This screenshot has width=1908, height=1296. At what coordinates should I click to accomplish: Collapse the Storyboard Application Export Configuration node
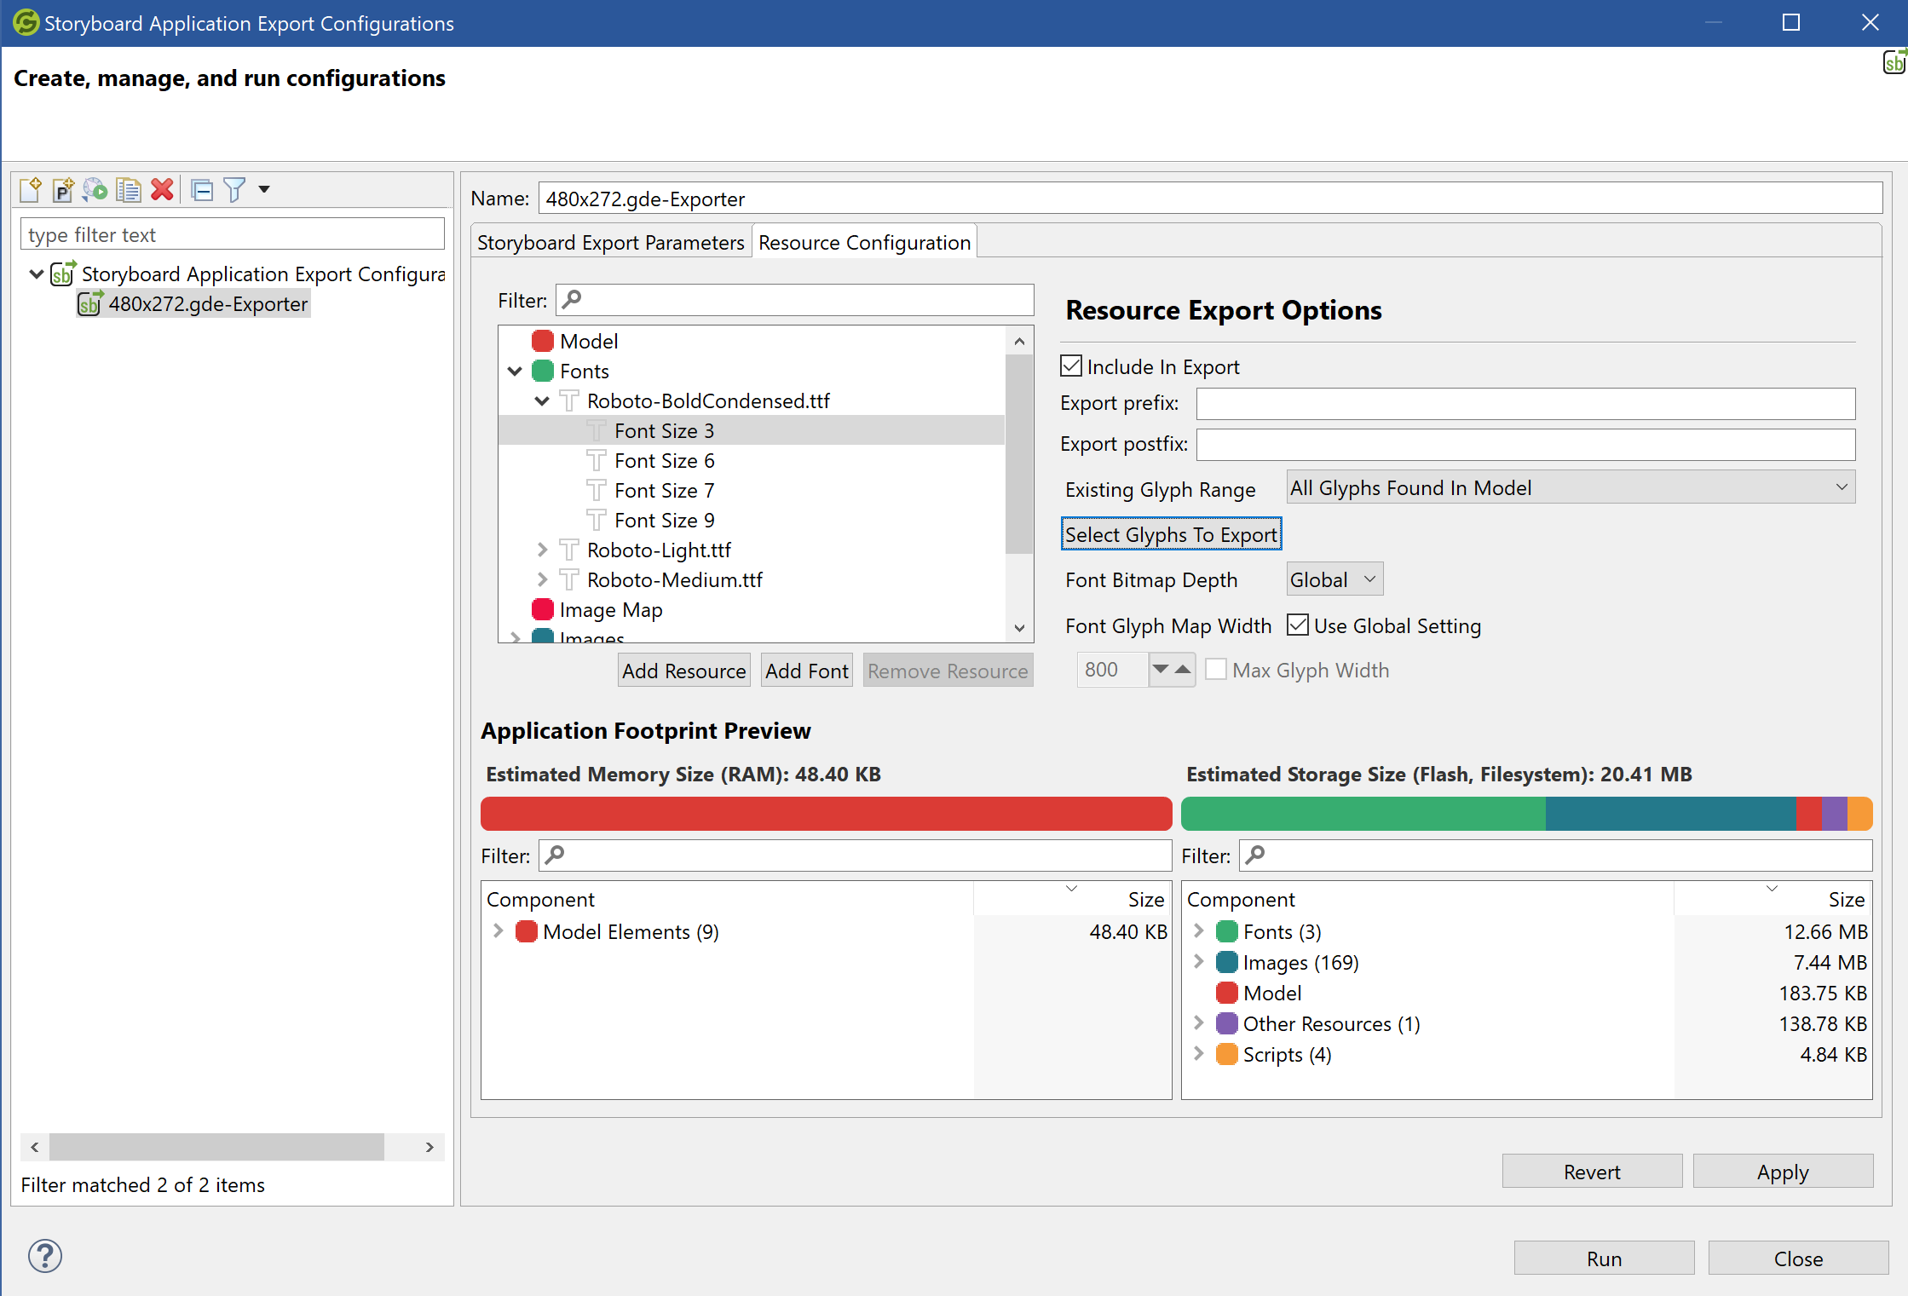click(x=37, y=274)
